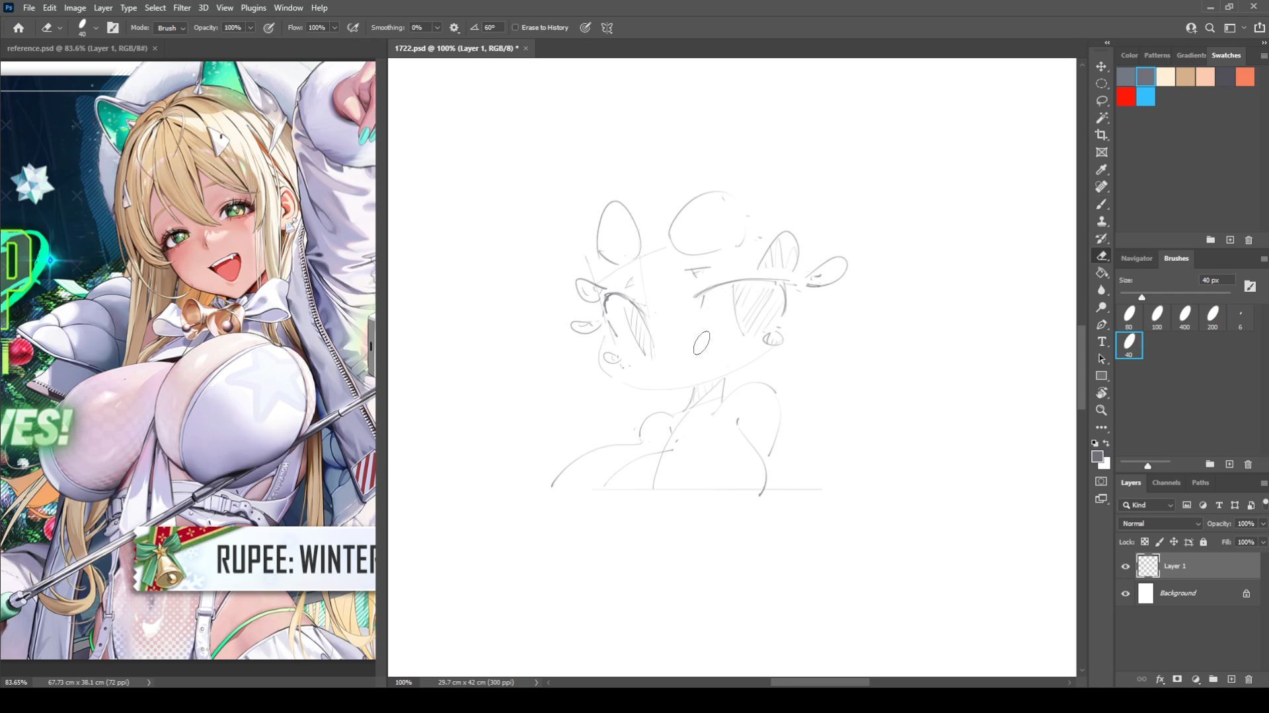Open layer Kind filter dropdown
Screen dimensions: 1269x713
coord(1147,505)
